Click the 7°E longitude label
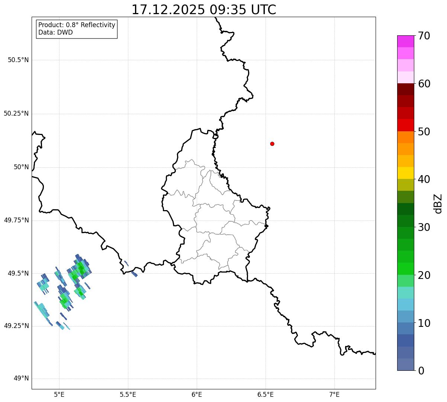 click(x=334, y=394)
